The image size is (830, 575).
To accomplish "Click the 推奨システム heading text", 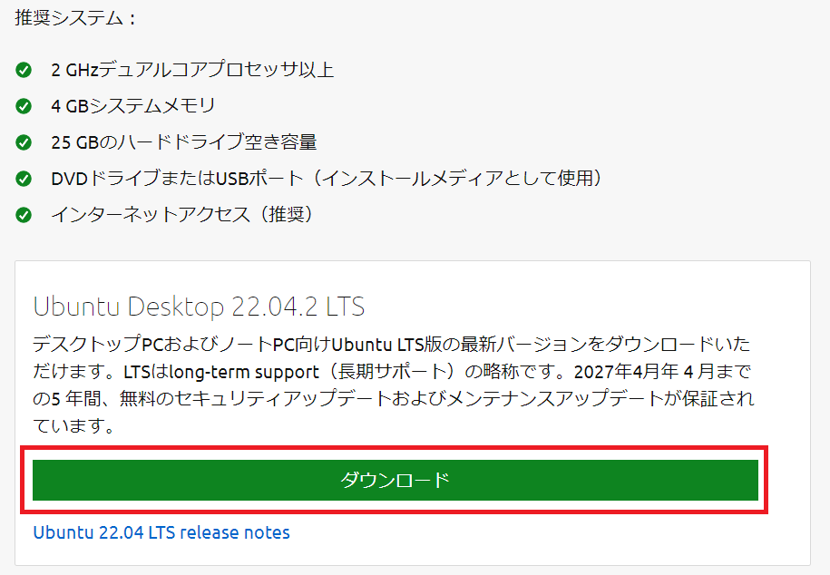I will coord(75,18).
